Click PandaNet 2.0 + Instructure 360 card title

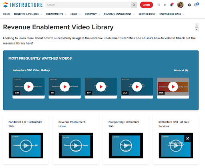(x=25, y=124)
